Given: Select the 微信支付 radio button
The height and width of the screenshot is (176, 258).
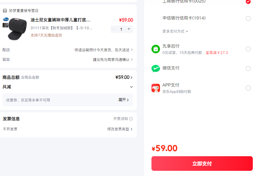Looking at the screenshot, I should 248,69.
